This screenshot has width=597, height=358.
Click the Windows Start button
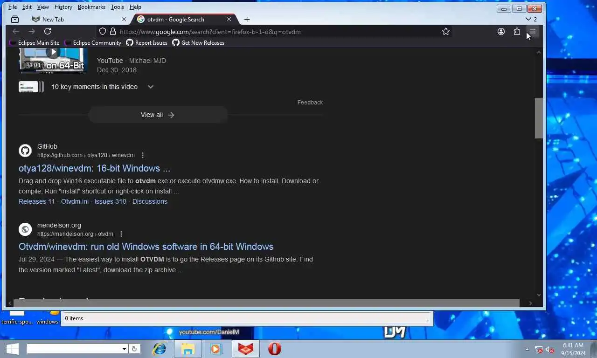pyautogui.click(x=12, y=349)
